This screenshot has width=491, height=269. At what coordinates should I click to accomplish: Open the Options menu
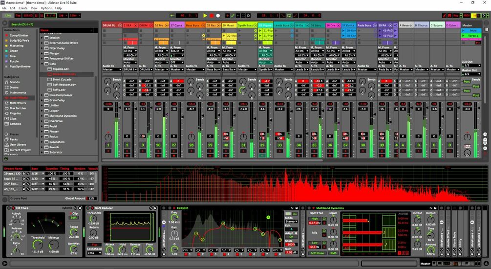click(46, 8)
